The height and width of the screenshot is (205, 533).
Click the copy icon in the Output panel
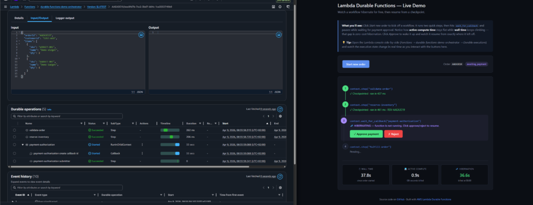(x=278, y=35)
